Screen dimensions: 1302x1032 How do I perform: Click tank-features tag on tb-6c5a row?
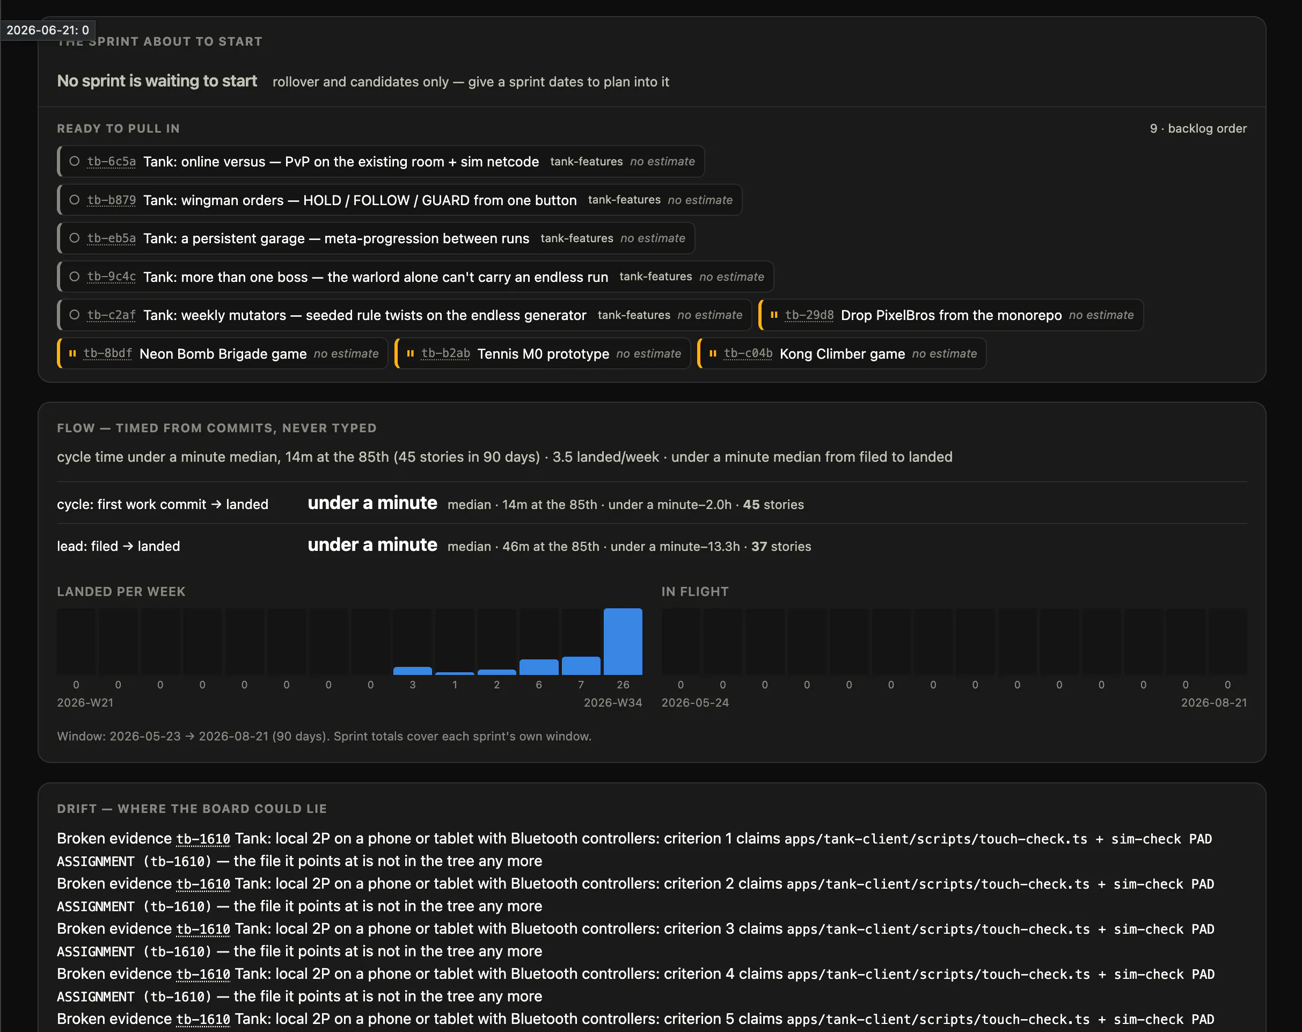tap(587, 161)
